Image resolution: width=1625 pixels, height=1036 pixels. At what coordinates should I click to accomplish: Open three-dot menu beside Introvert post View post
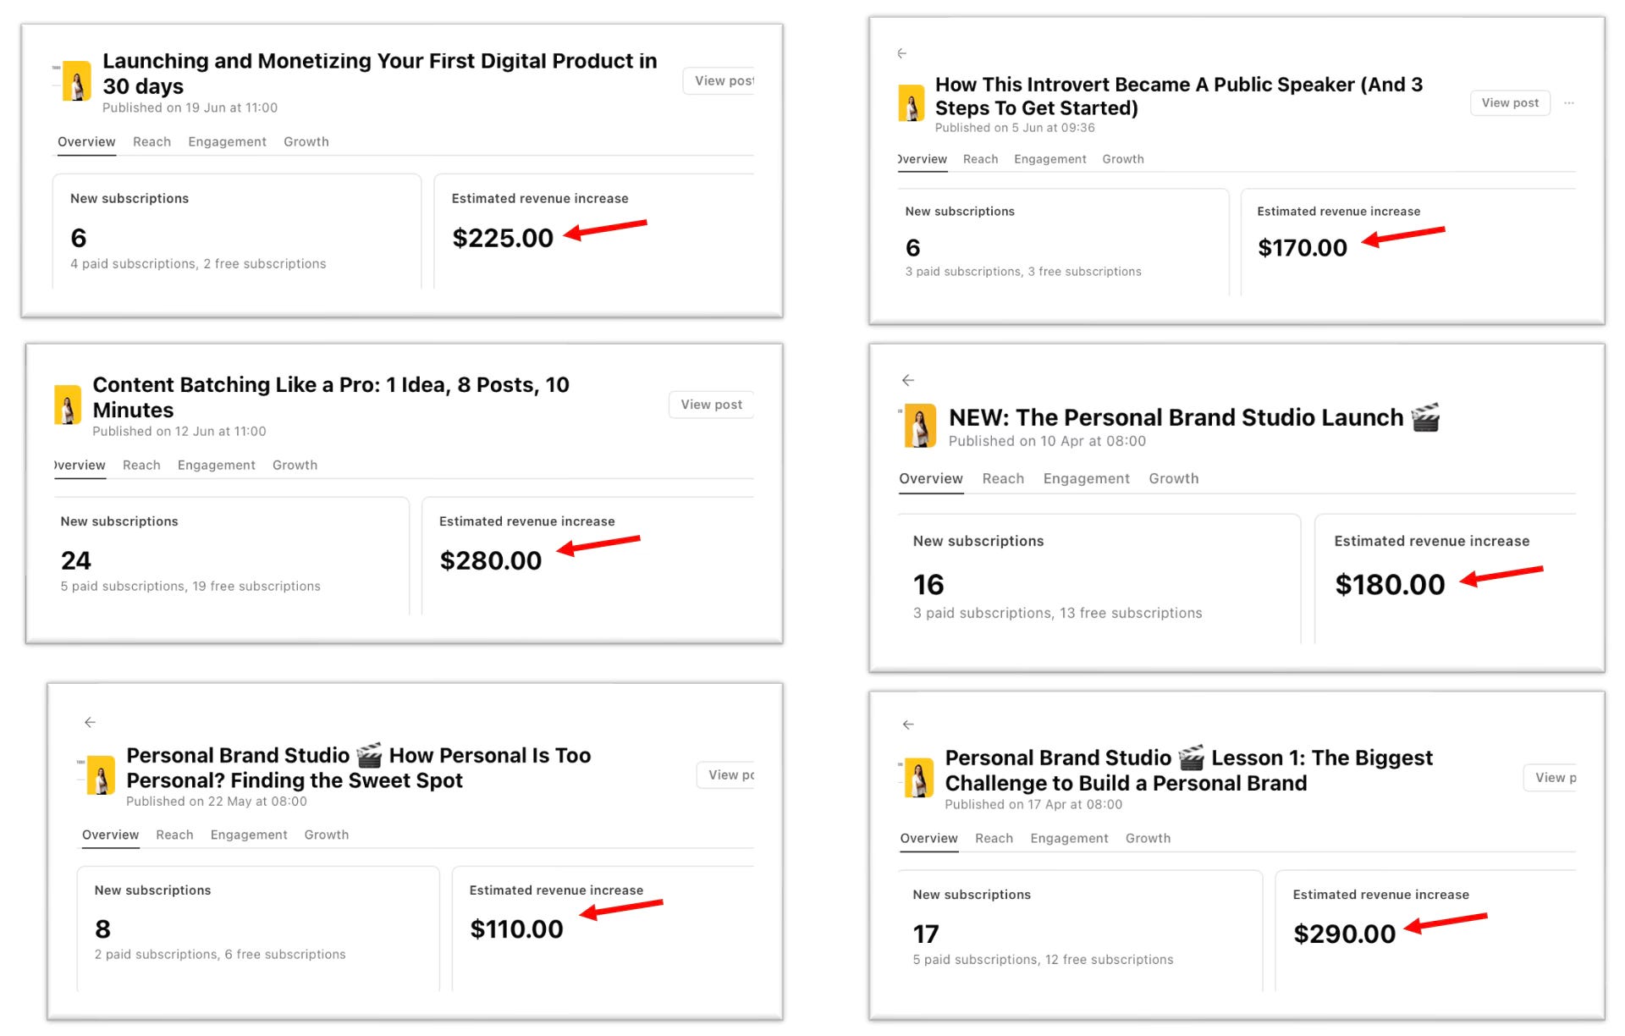pyautogui.click(x=1569, y=103)
